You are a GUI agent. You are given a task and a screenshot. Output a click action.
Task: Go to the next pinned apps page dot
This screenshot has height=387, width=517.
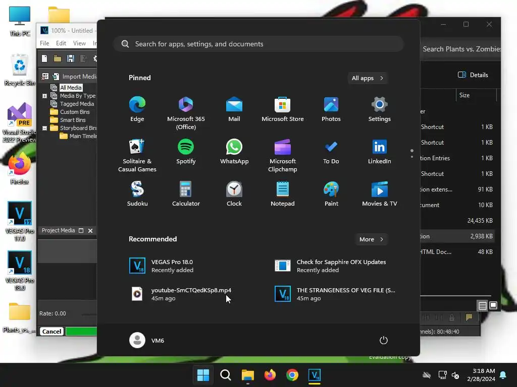click(x=412, y=157)
